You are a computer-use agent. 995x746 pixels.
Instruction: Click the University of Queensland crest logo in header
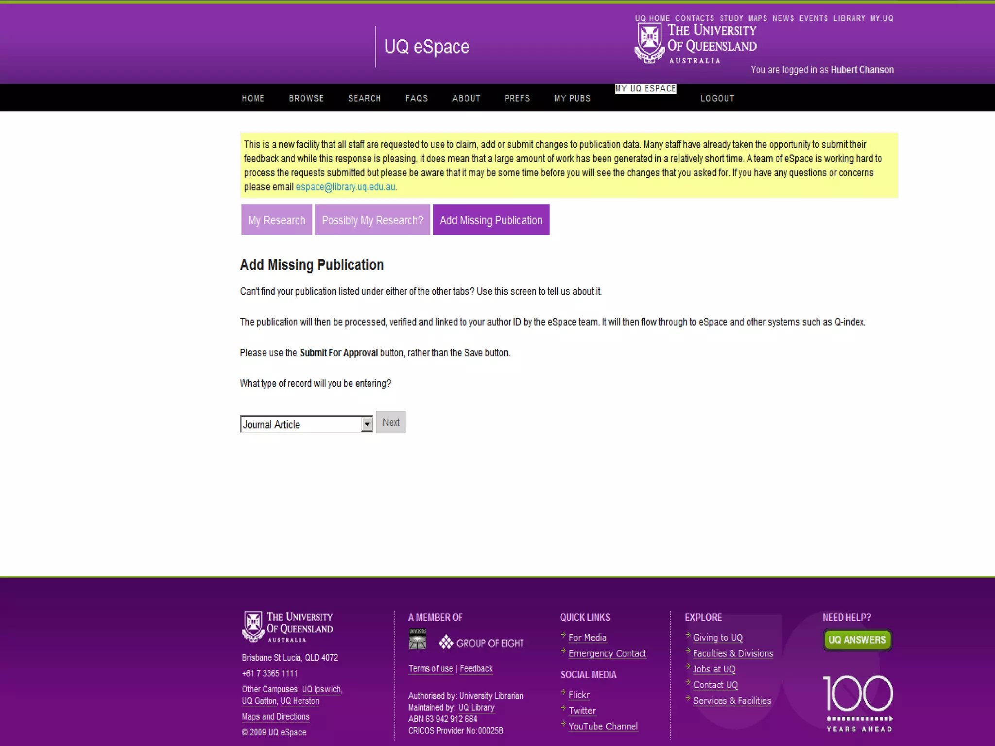650,43
